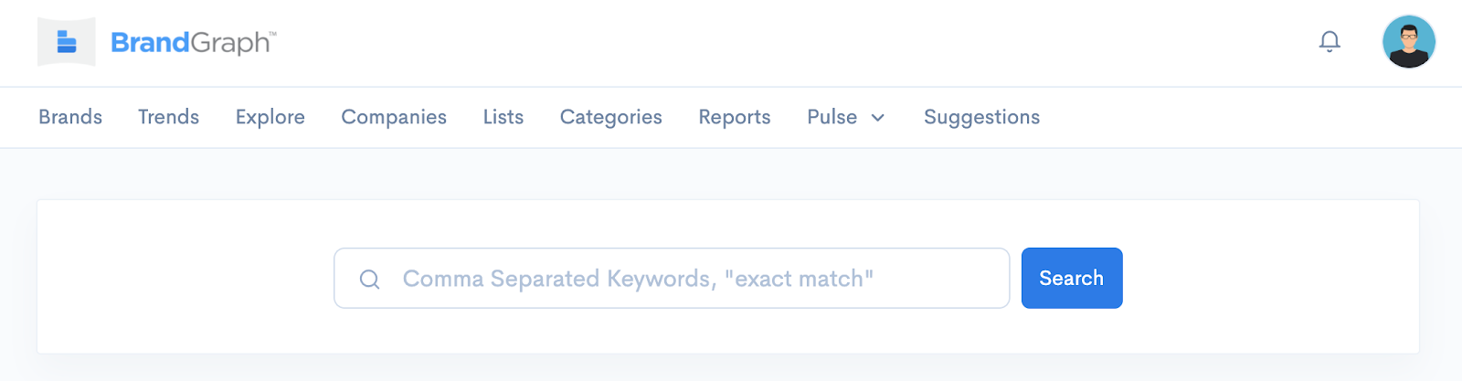Focus the comma separated keywords field
The height and width of the screenshot is (381, 1462).
pyautogui.click(x=672, y=278)
